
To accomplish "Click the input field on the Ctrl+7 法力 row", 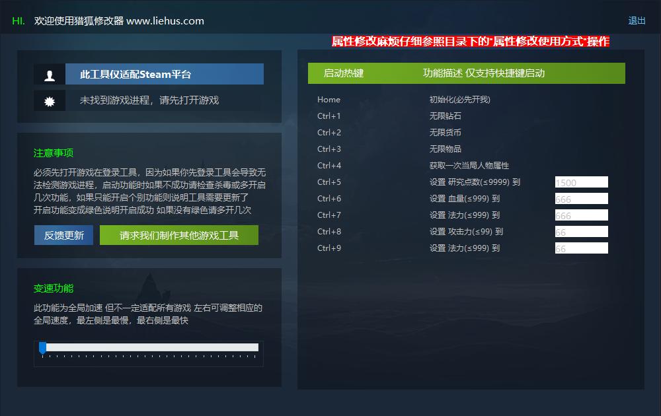I will (x=581, y=215).
